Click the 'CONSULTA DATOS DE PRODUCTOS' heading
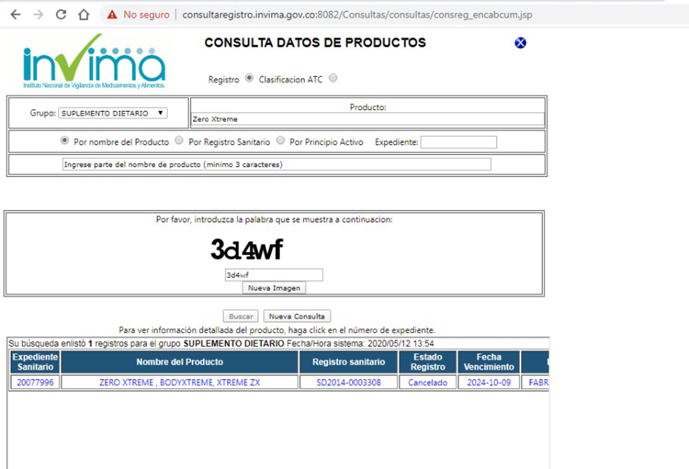The width and height of the screenshot is (689, 469). tap(315, 43)
